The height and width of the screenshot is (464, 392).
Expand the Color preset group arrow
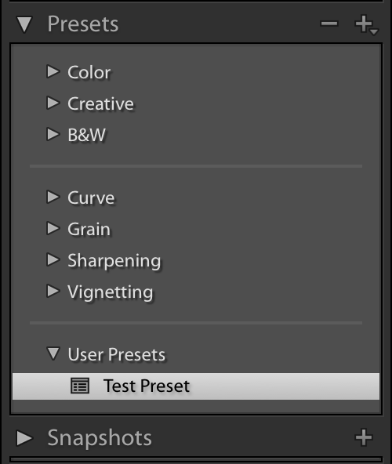(x=53, y=71)
